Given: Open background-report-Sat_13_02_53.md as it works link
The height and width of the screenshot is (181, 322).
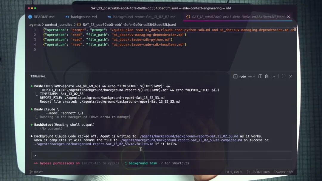Looking at the screenshot, I should (188, 136).
